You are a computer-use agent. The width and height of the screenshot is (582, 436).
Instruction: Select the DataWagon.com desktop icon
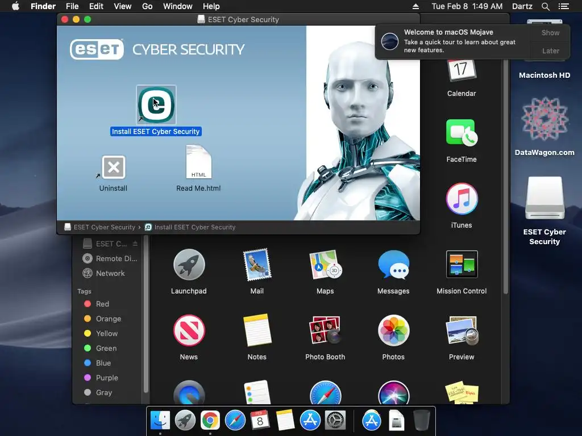544,119
